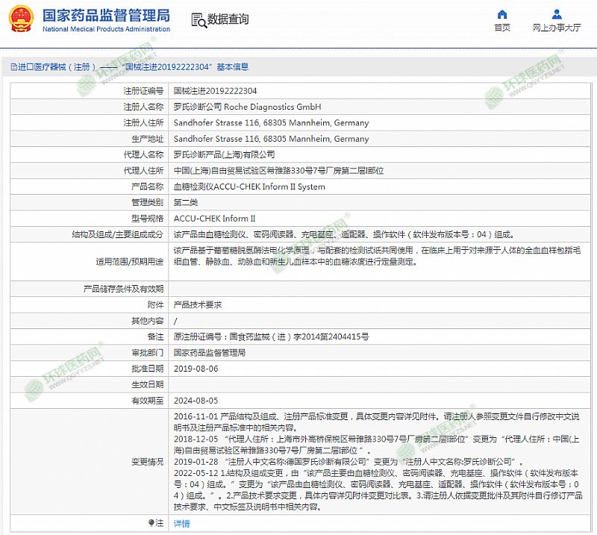Open the 详情 details link
This screenshot has width=597, height=535.
point(181,524)
